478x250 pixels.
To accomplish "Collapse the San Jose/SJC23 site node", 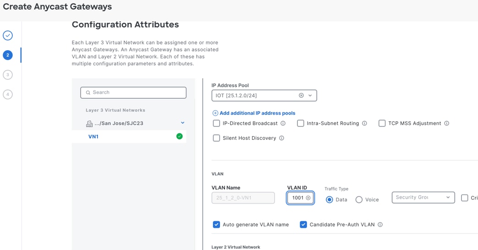I will 182,123.
